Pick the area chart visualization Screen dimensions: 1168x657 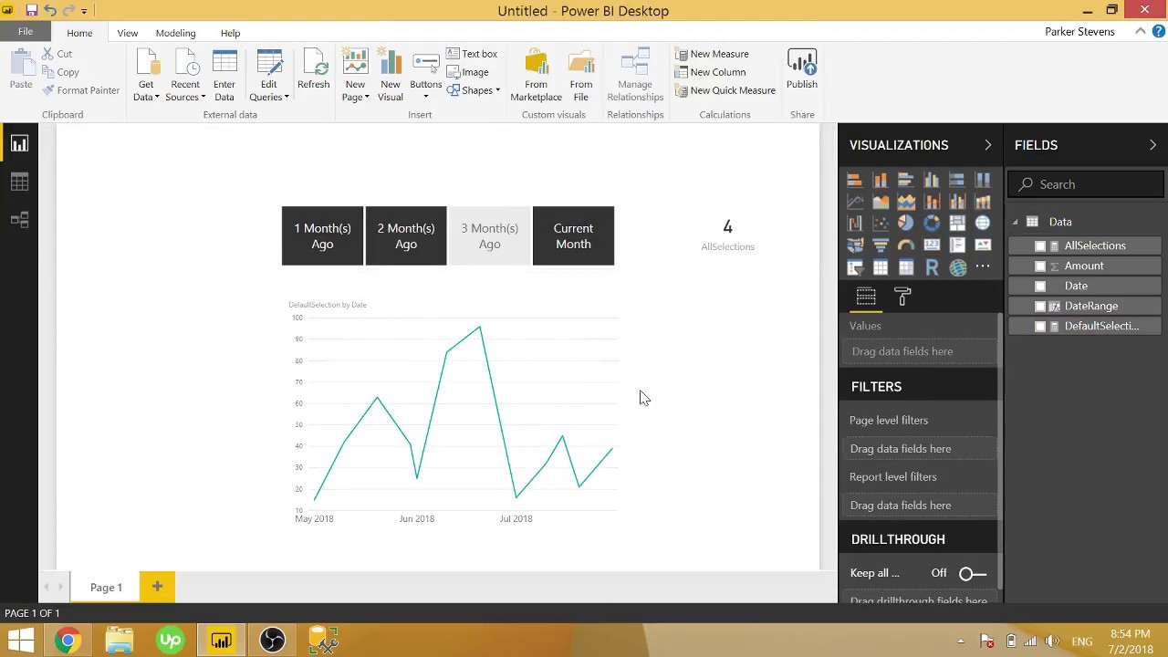881,202
